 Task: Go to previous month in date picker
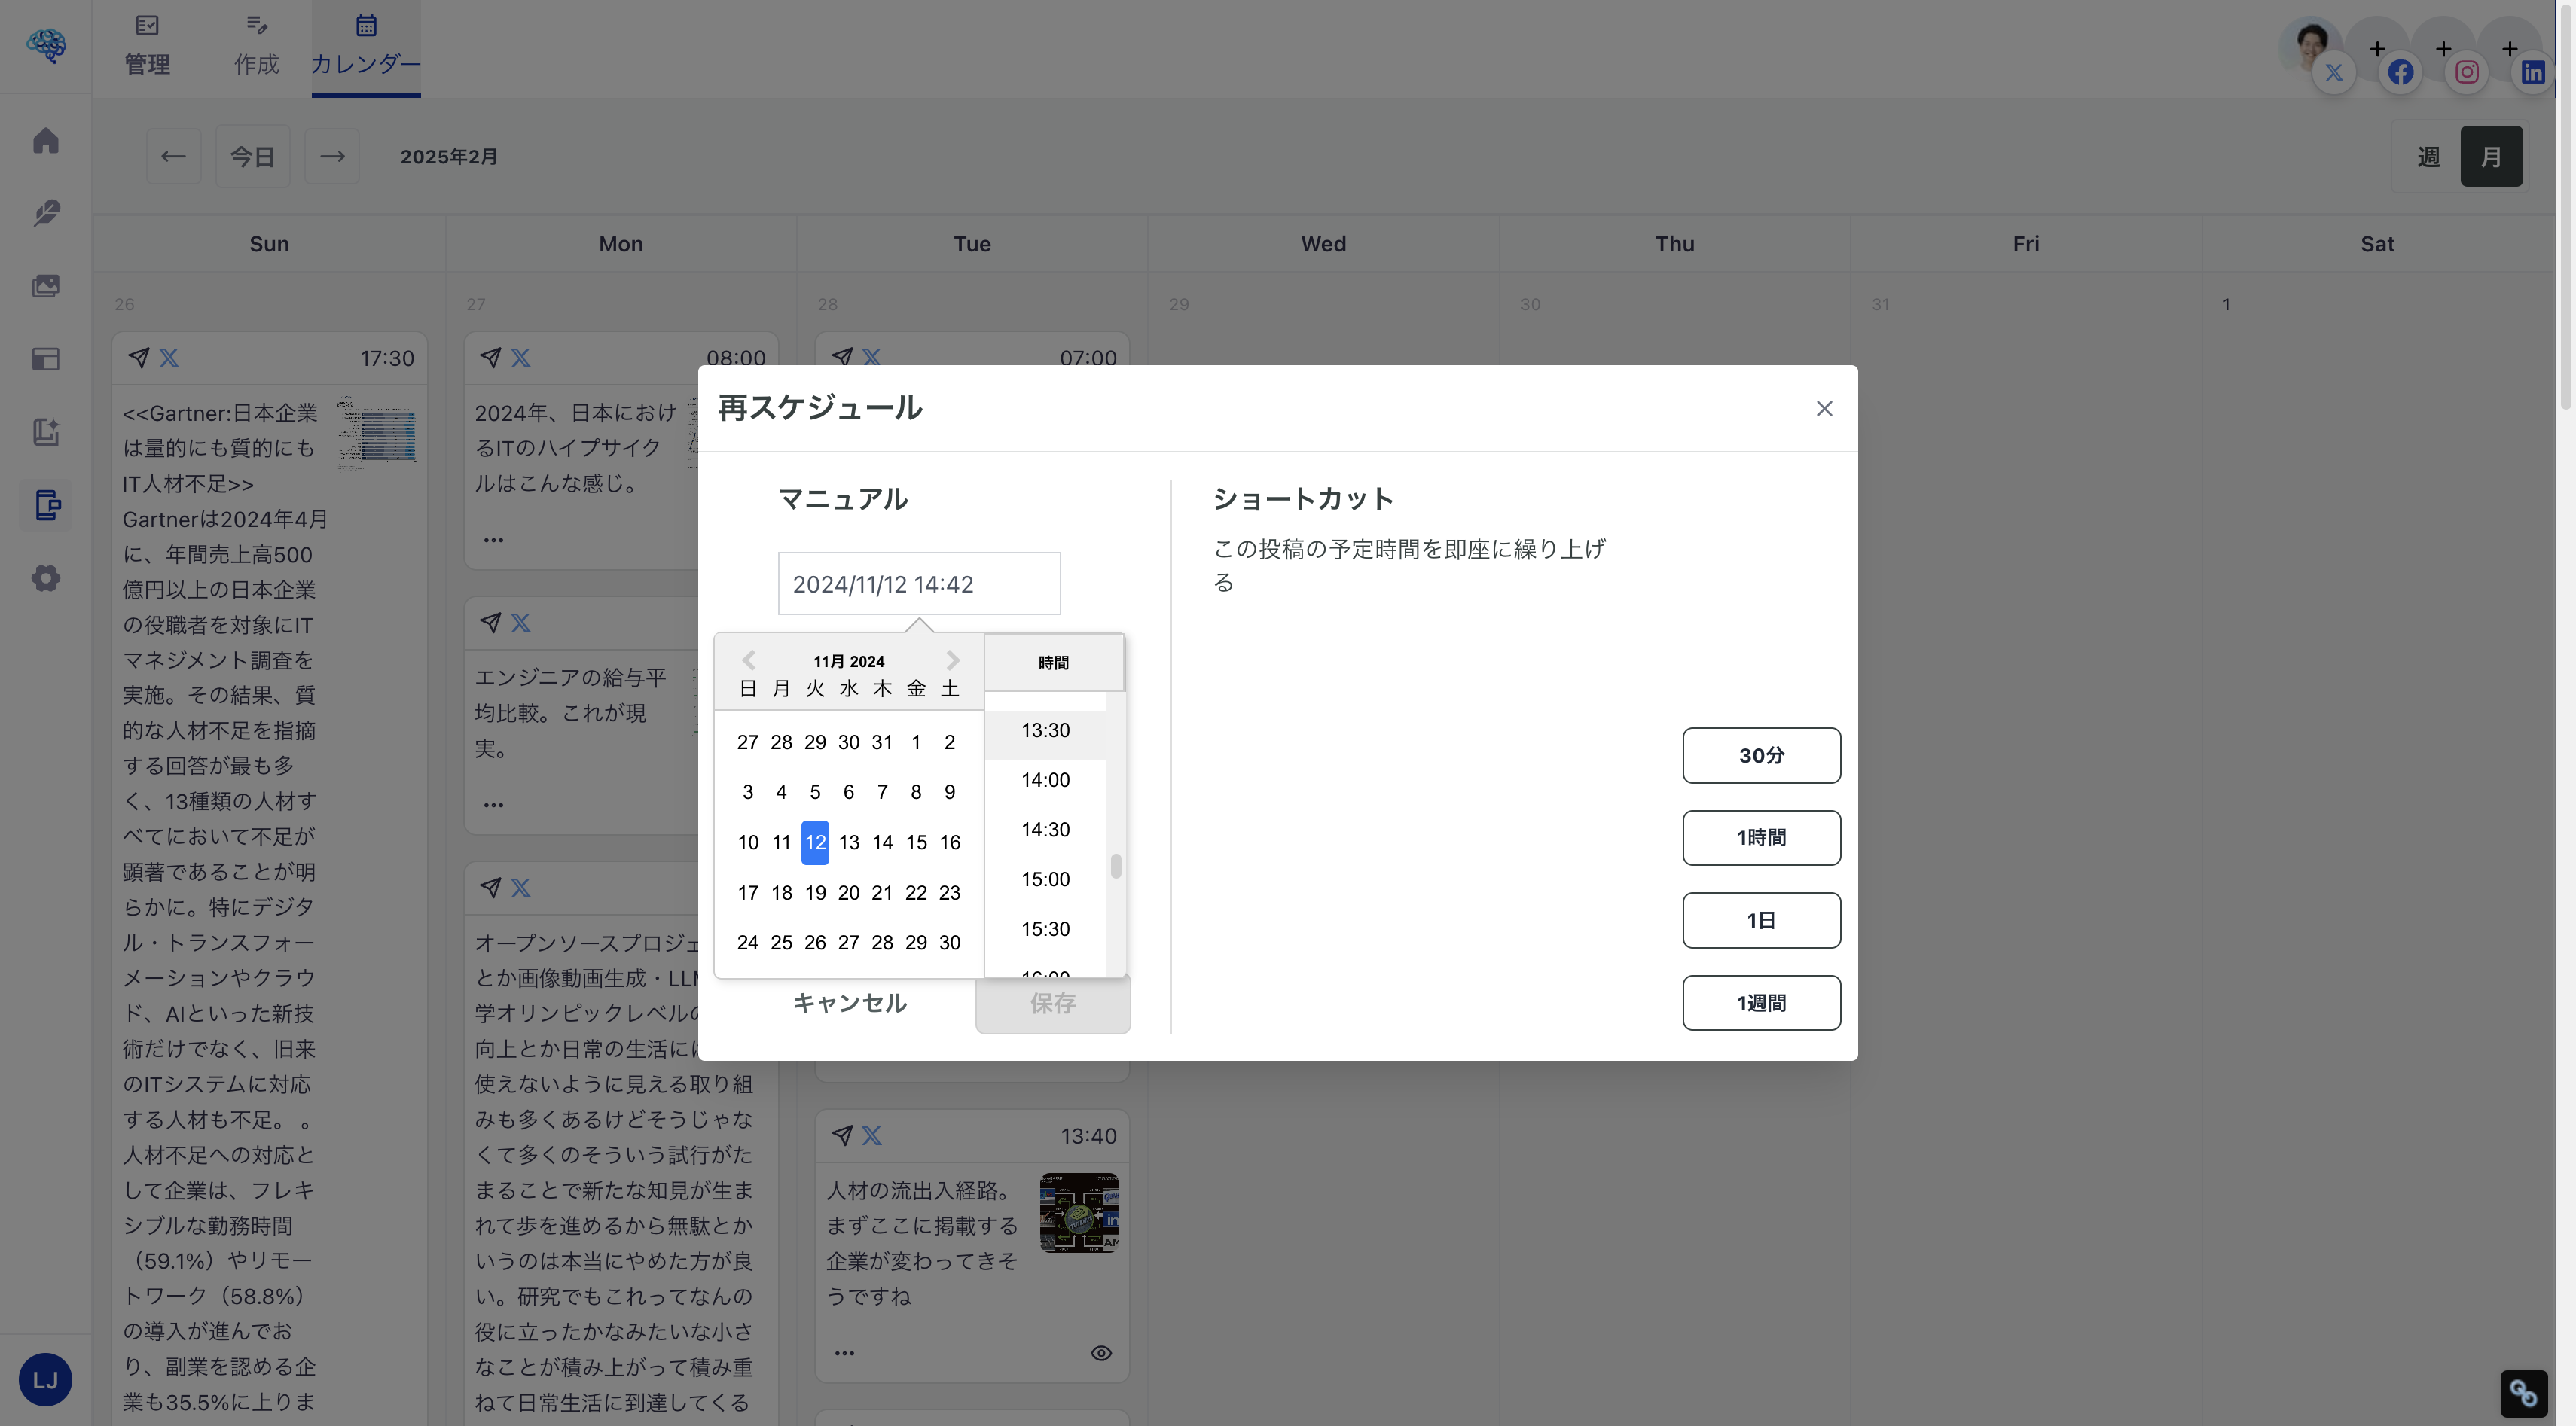(x=748, y=660)
